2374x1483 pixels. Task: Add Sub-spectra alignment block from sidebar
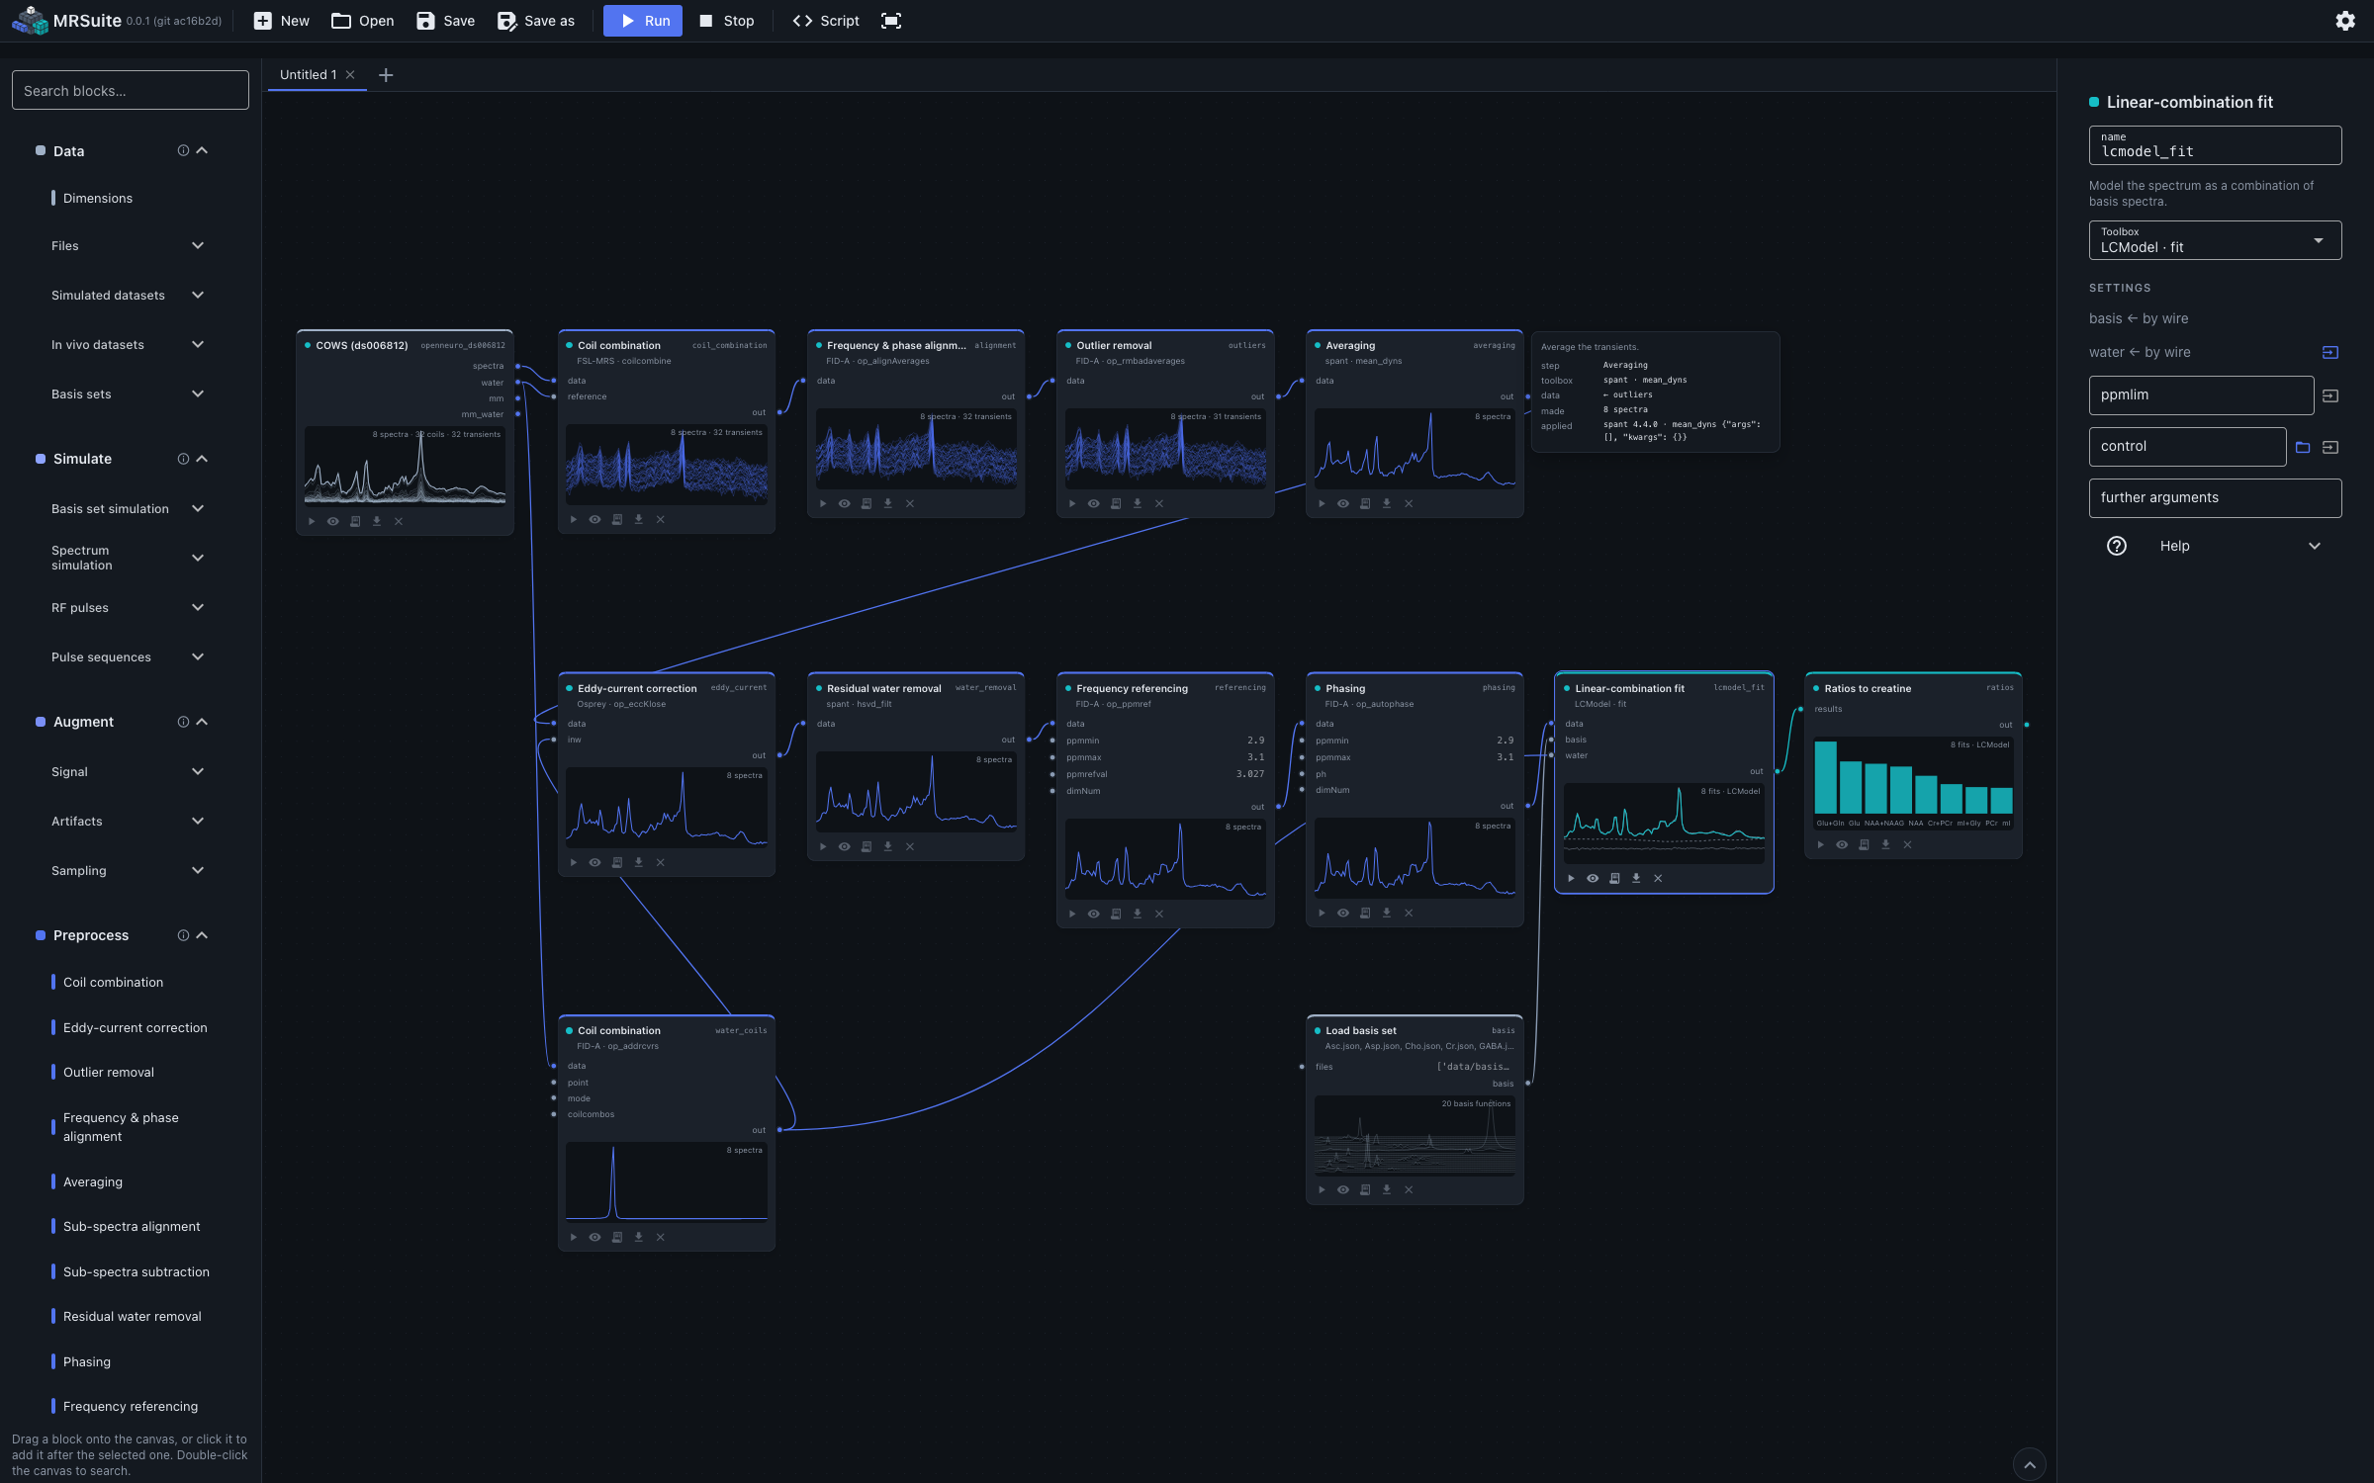[131, 1226]
